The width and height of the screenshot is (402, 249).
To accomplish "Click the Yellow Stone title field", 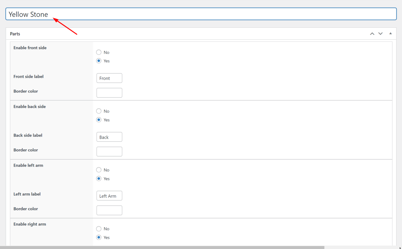I will click(x=201, y=14).
